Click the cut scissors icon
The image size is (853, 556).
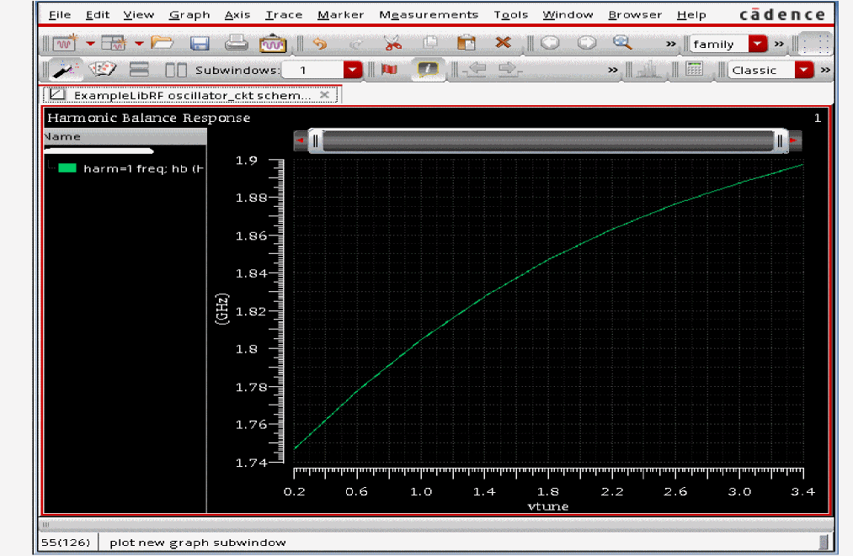coord(392,44)
